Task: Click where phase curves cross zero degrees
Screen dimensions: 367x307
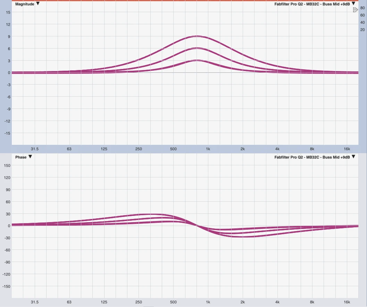Action: coord(197,226)
